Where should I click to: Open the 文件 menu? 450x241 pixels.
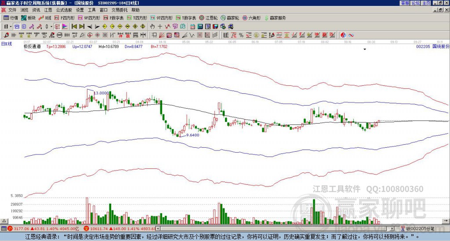[x=12, y=10]
